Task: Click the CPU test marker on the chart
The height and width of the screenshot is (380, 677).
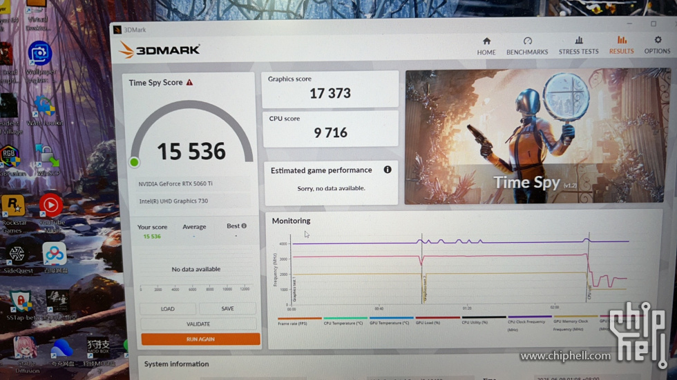Action: pyautogui.click(x=589, y=292)
